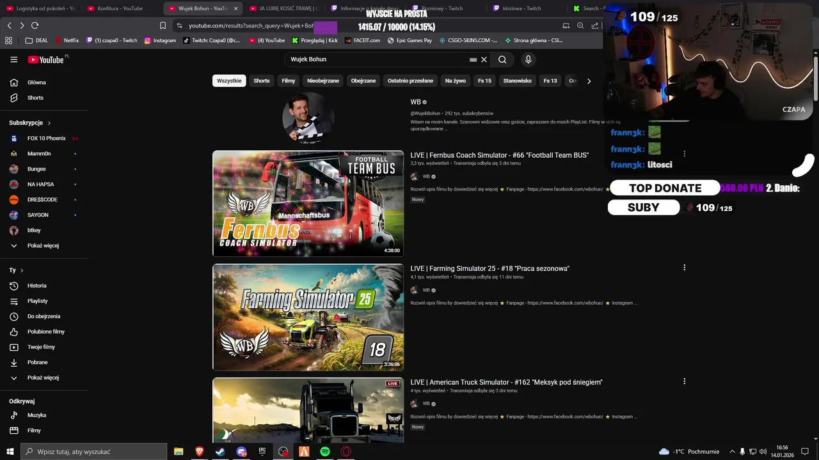The image size is (819, 460).
Task: Close the Wujek Bohun YouTube tab
Action: coord(235,8)
